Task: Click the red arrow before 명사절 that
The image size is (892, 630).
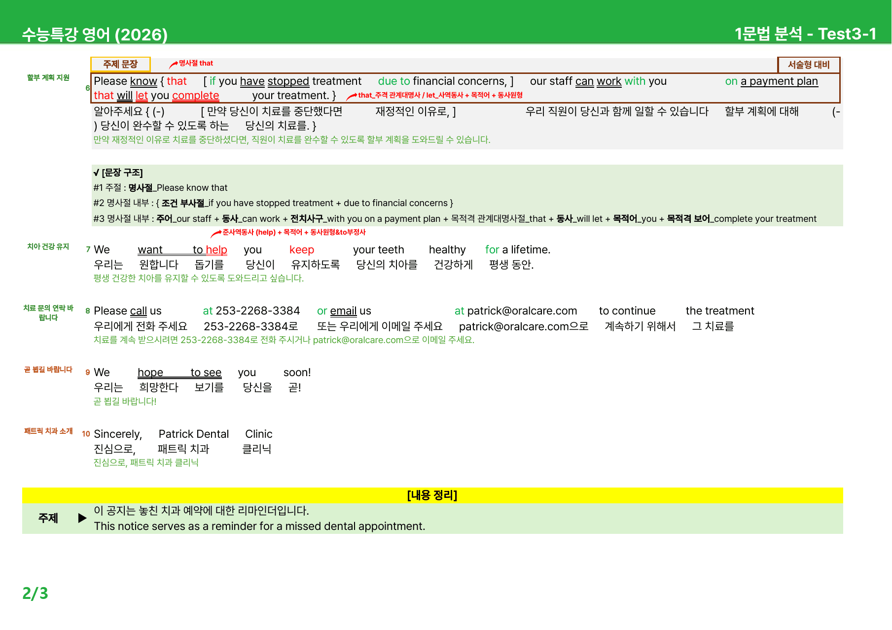Action: 173,64
